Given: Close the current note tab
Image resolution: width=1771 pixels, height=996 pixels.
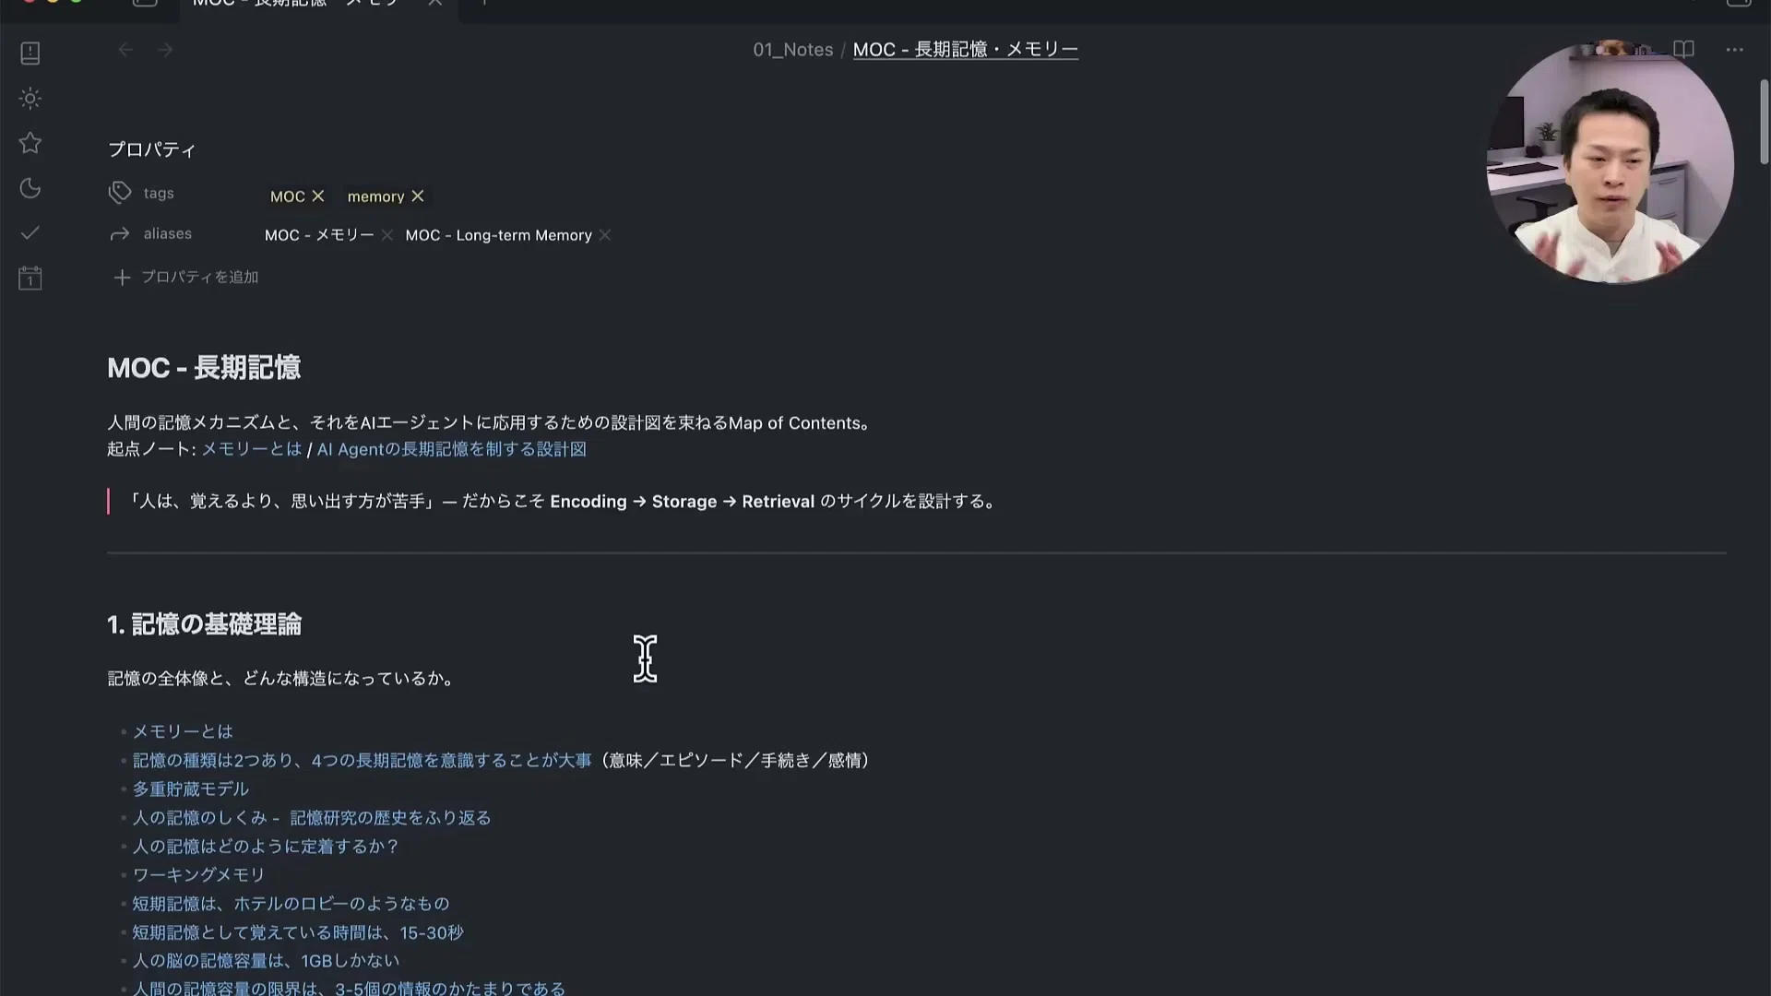Looking at the screenshot, I should click(x=435, y=4).
